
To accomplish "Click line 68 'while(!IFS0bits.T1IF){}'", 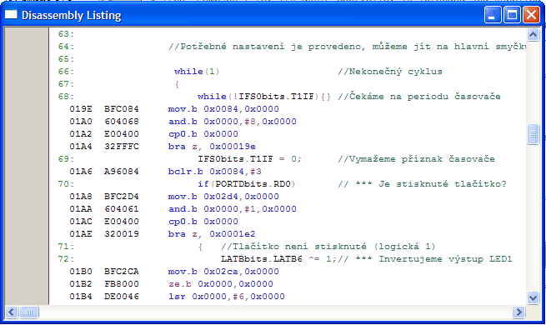I will (x=264, y=97).
